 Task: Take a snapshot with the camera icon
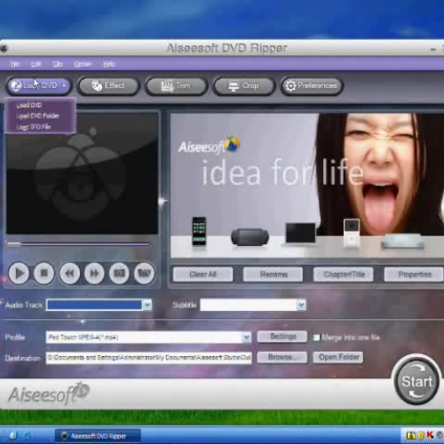[119, 273]
